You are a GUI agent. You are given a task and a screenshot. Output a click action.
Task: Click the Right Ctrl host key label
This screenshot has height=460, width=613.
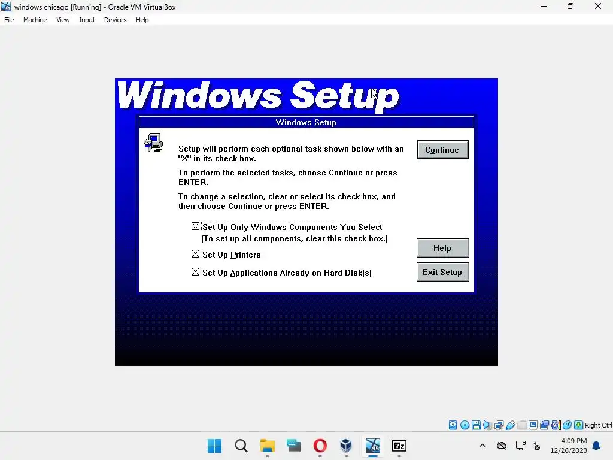click(x=598, y=425)
